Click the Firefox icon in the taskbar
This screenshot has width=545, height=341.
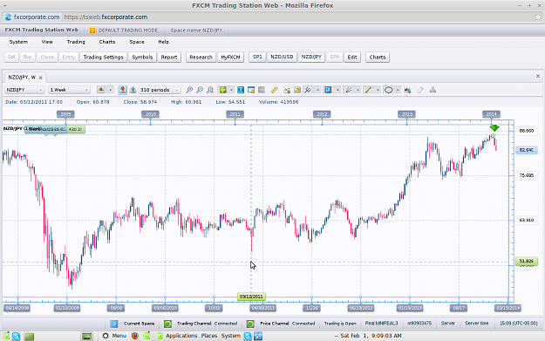pos(135,336)
